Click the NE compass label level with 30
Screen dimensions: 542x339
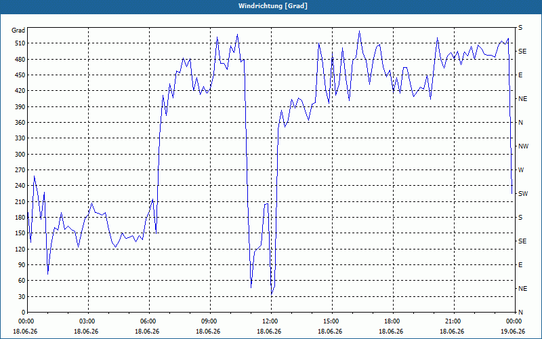click(x=522, y=289)
